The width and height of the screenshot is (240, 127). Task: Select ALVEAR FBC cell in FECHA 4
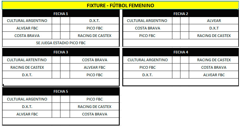coord(214,75)
